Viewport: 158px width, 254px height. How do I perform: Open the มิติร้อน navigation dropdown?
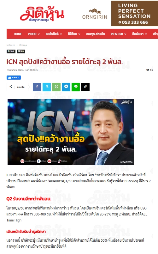(74, 34)
